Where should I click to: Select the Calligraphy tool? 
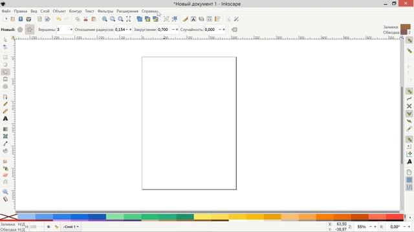tap(5, 111)
